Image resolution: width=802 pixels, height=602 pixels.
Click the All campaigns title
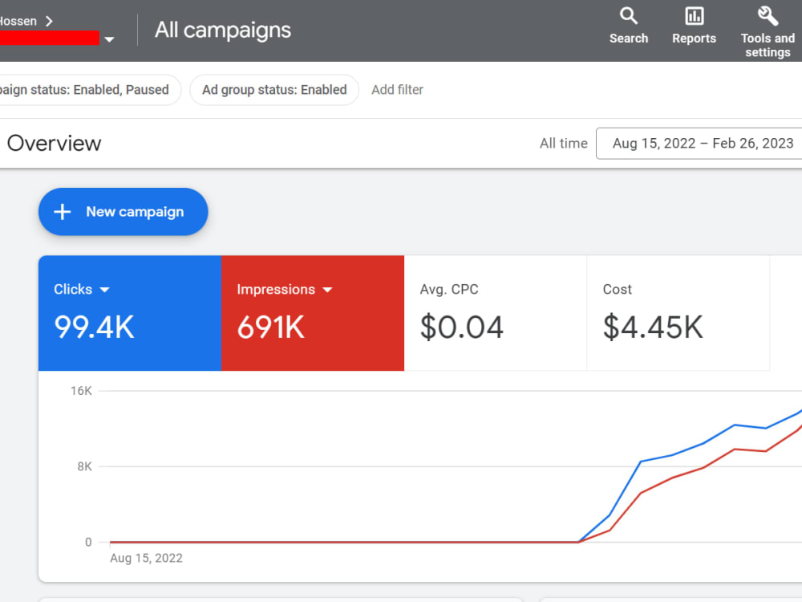(223, 30)
